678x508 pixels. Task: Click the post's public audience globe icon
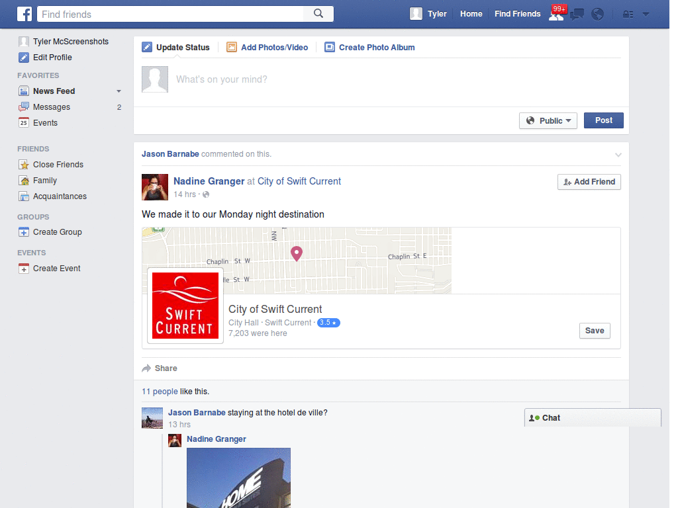click(206, 194)
